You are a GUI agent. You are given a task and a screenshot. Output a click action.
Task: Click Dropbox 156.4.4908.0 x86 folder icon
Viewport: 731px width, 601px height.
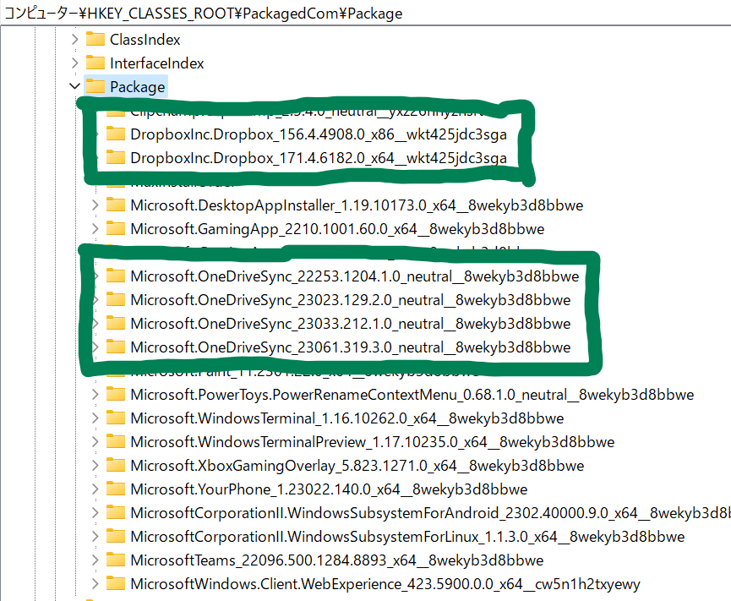[116, 134]
